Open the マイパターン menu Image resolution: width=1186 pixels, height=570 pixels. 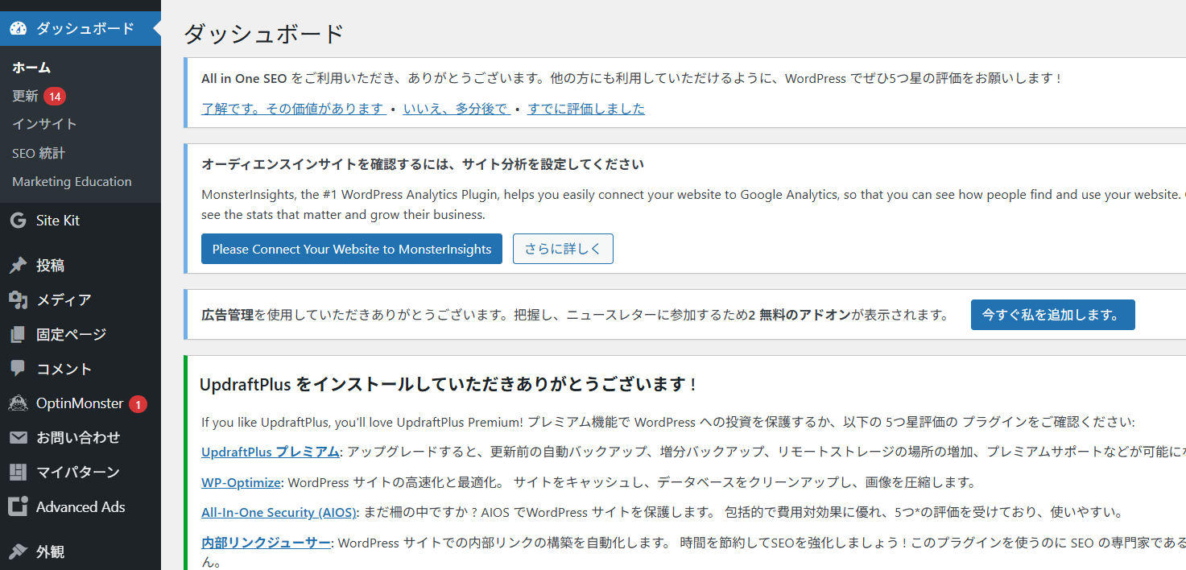coord(81,473)
